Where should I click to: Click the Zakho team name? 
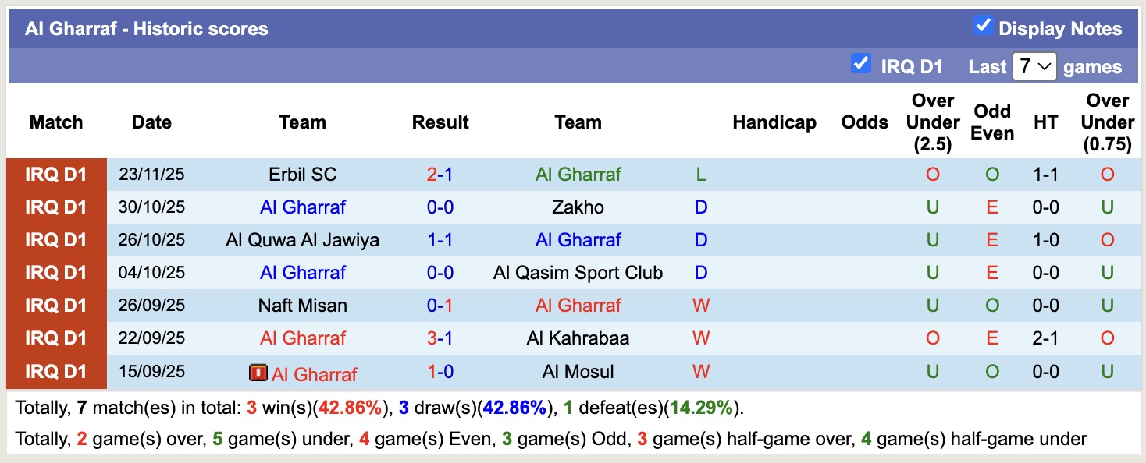coord(578,207)
